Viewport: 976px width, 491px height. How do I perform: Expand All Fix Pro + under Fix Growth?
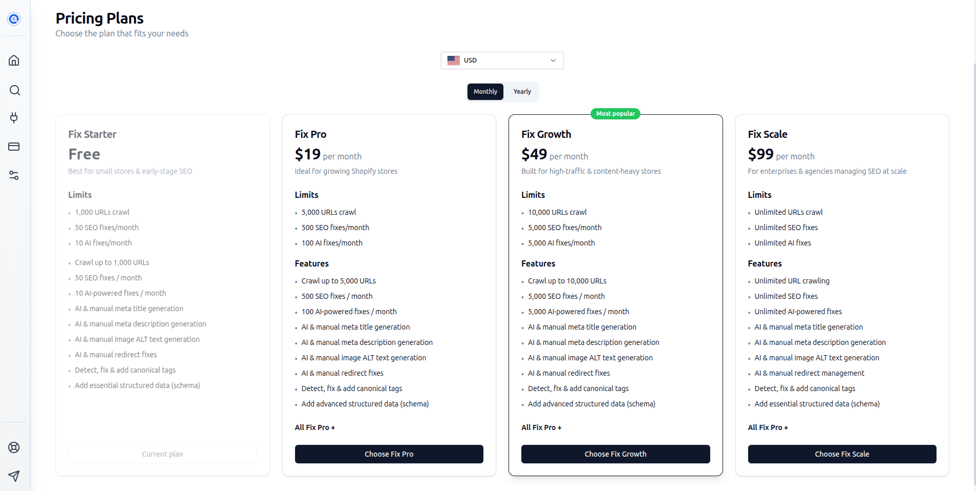[x=541, y=427]
